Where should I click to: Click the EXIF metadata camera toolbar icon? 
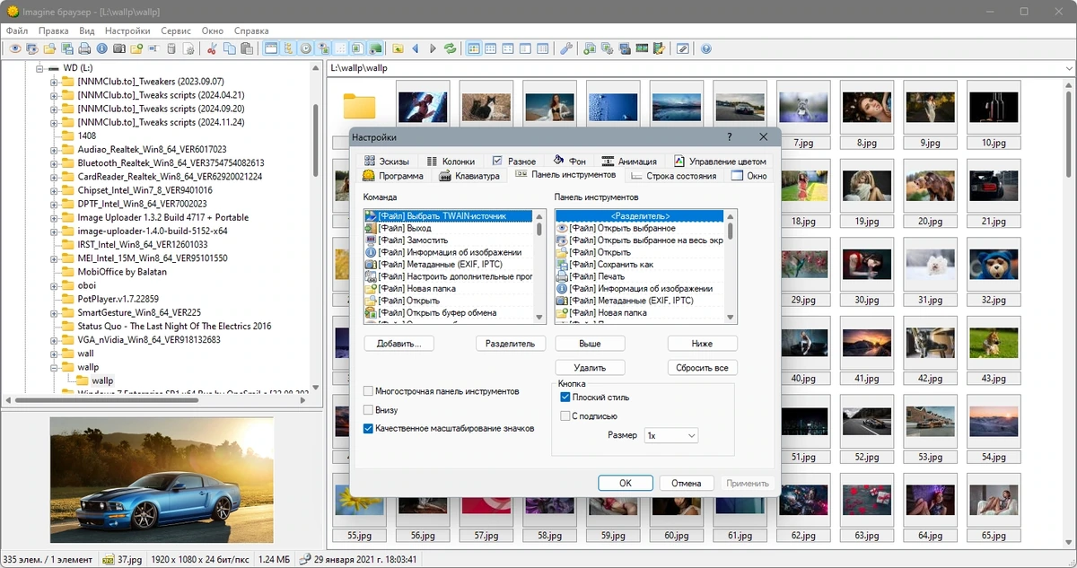pyautogui.click(x=118, y=48)
